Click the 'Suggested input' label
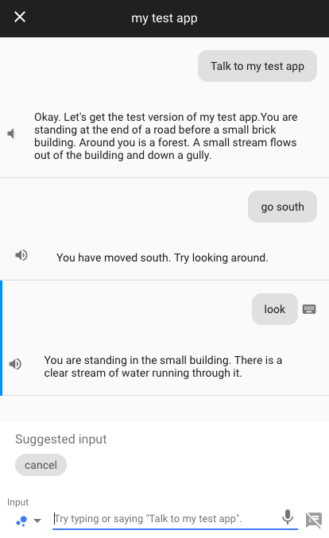 click(60, 439)
